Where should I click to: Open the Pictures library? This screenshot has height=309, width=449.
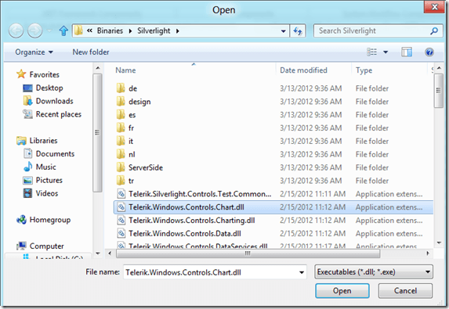49,180
